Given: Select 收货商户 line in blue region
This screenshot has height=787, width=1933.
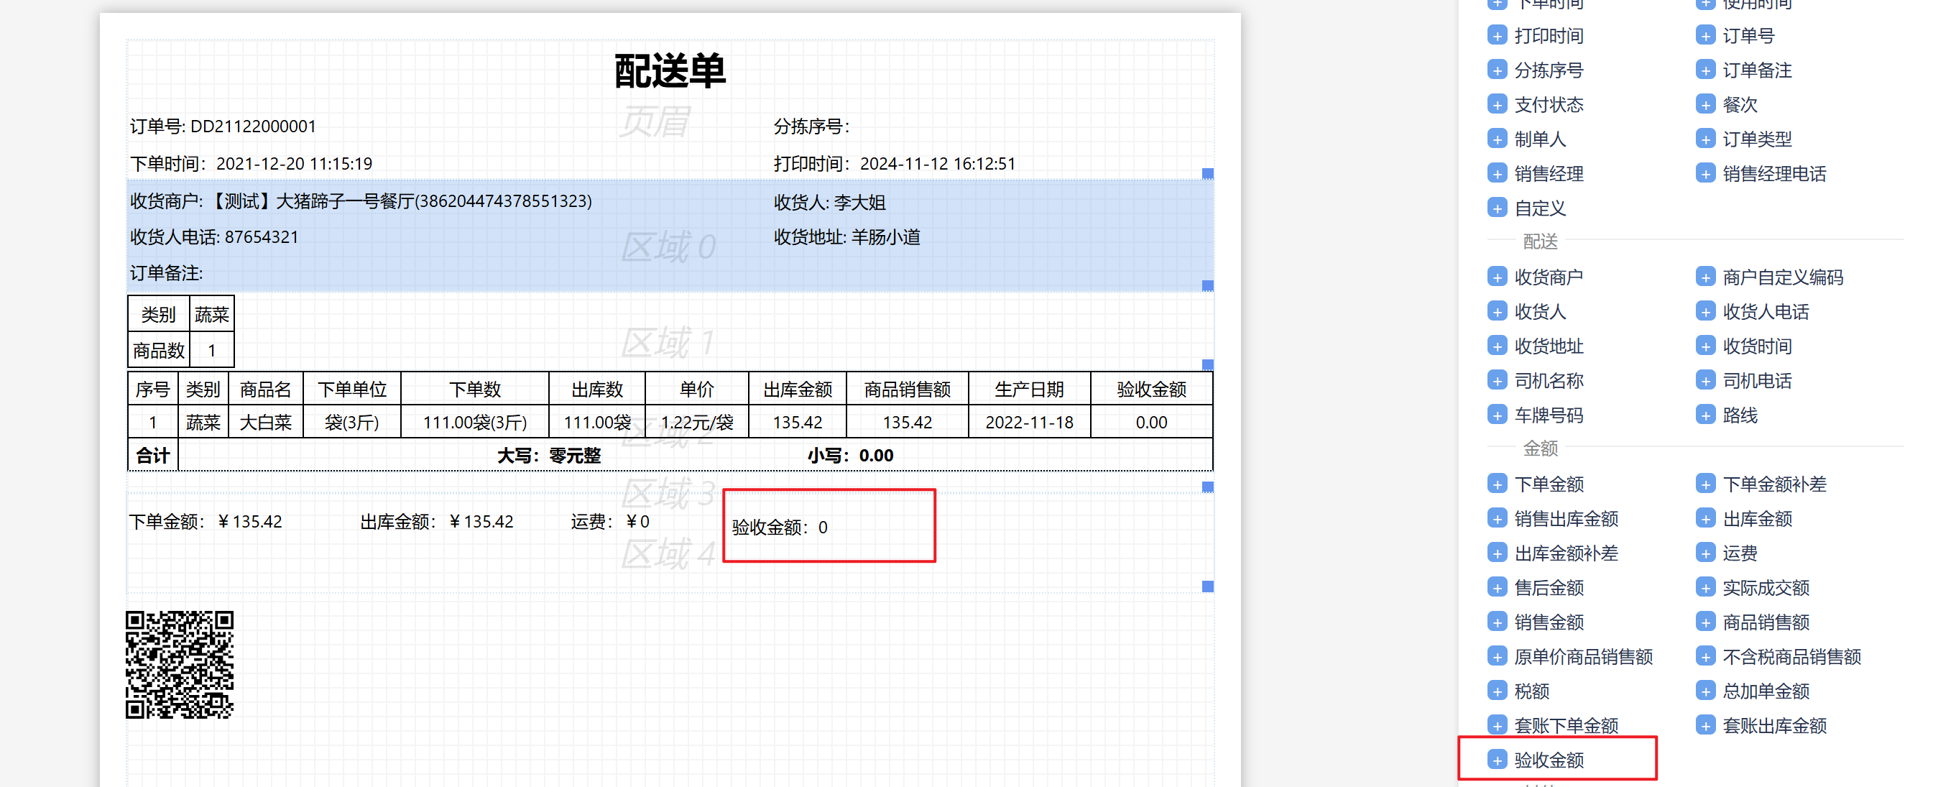Looking at the screenshot, I should pos(361,201).
